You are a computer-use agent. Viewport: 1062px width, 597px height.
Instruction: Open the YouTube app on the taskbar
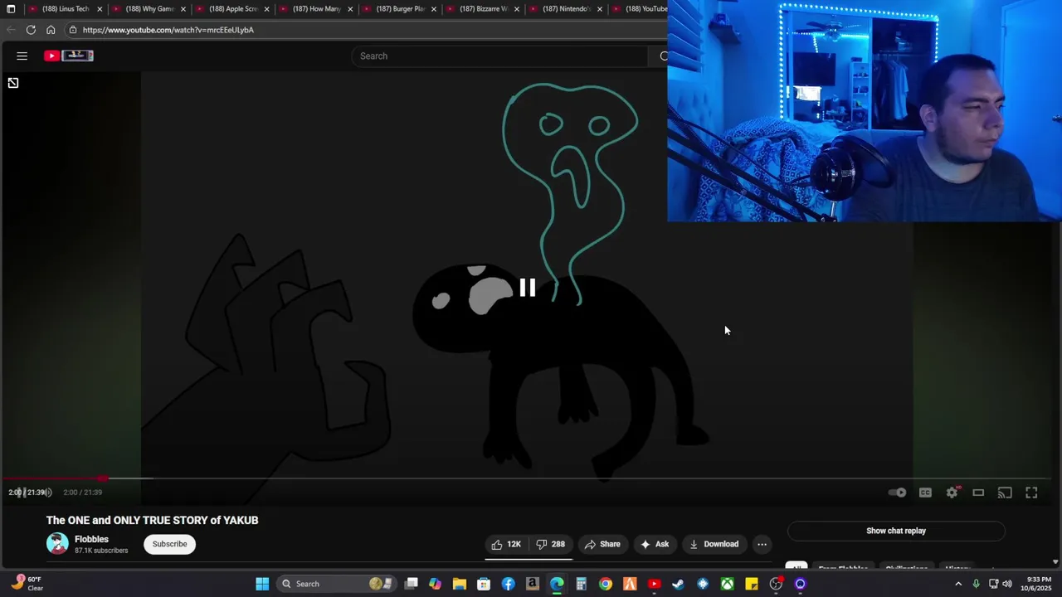654,584
